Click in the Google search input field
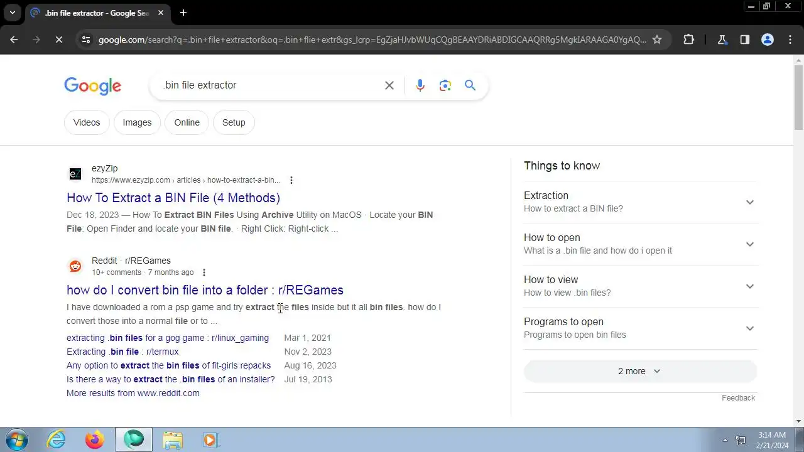 (270, 85)
